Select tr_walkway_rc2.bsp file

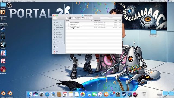74,28
